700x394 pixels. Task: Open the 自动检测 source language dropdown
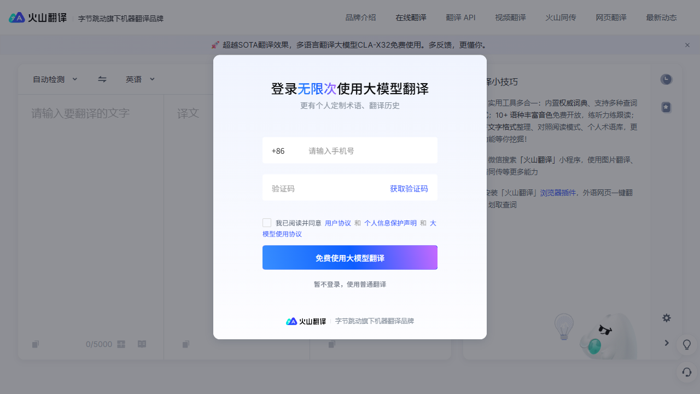[55, 79]
